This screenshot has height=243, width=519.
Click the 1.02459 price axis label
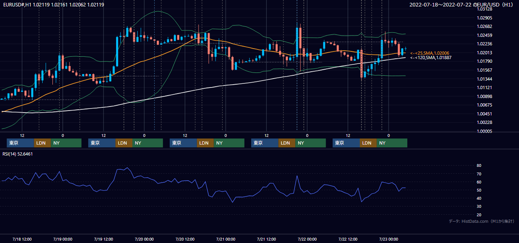[x=485, y=35]
